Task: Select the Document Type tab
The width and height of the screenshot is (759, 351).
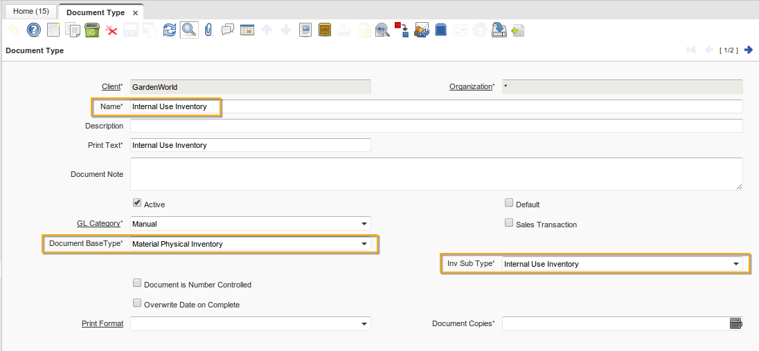Action: click(x=96, y=12)
